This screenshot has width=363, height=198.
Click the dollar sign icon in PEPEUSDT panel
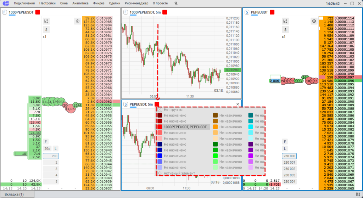(x=285, y=29)
